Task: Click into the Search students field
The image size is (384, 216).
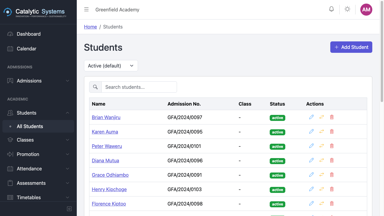Action: coord(139,87)
